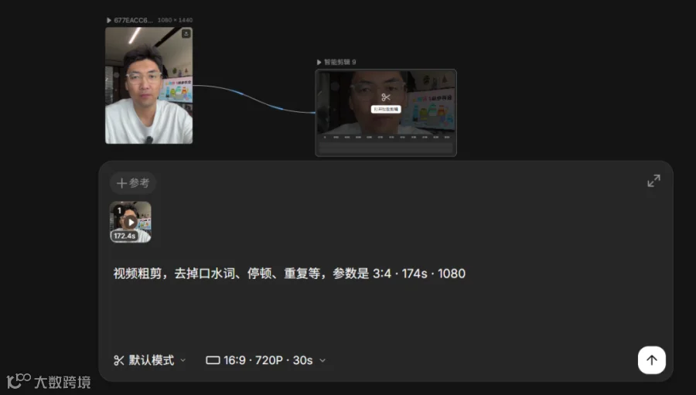Click the 大数跨境 watermark logo
This screenshot has height=395, width=696.
coord(49,382)
